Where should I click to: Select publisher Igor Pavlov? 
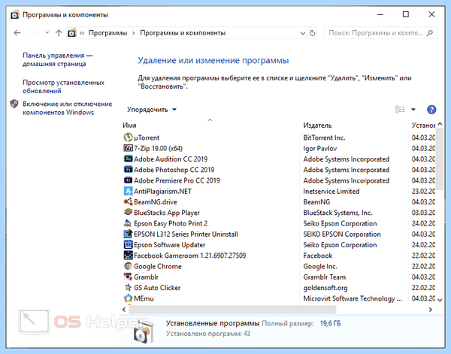[320, 148]
